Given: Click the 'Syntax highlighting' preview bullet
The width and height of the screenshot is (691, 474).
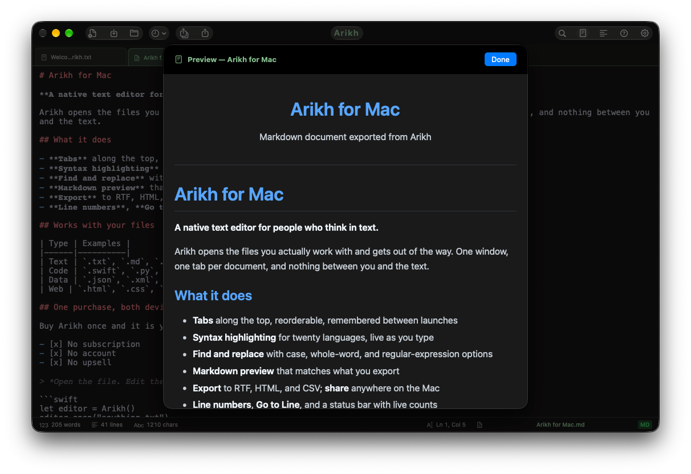Looking at the screenshot, I should [313, 337].
